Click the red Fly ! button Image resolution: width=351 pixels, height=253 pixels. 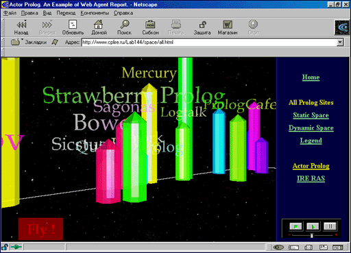tap(40, 229)
